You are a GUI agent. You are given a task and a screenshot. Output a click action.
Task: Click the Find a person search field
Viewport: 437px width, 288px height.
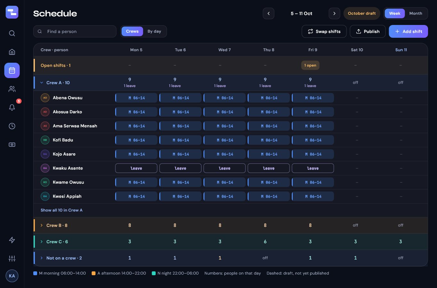[75, 31]
